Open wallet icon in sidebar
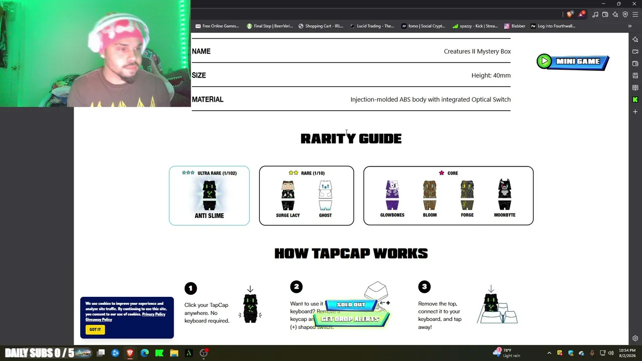This screenshot has height=361, width=642. pos(635,64)
